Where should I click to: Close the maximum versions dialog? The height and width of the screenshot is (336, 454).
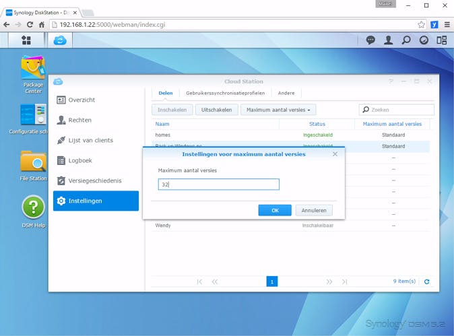pos(335,154)
